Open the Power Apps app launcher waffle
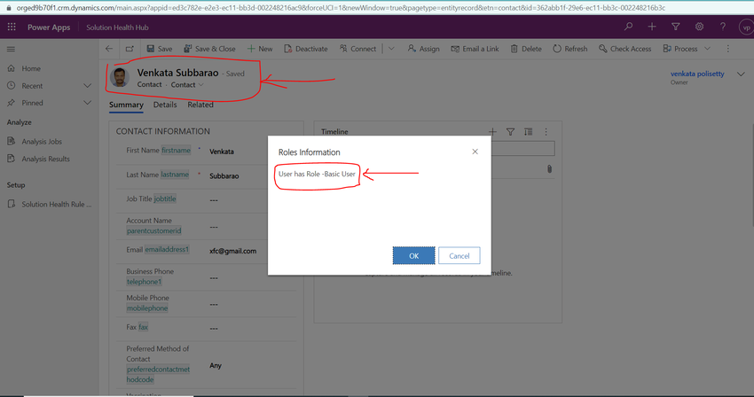The image size is (754, 397). click(x=12, y=27)
